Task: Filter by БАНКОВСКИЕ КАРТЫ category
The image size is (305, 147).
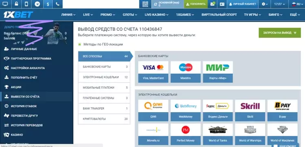Action: pos(104,67)
